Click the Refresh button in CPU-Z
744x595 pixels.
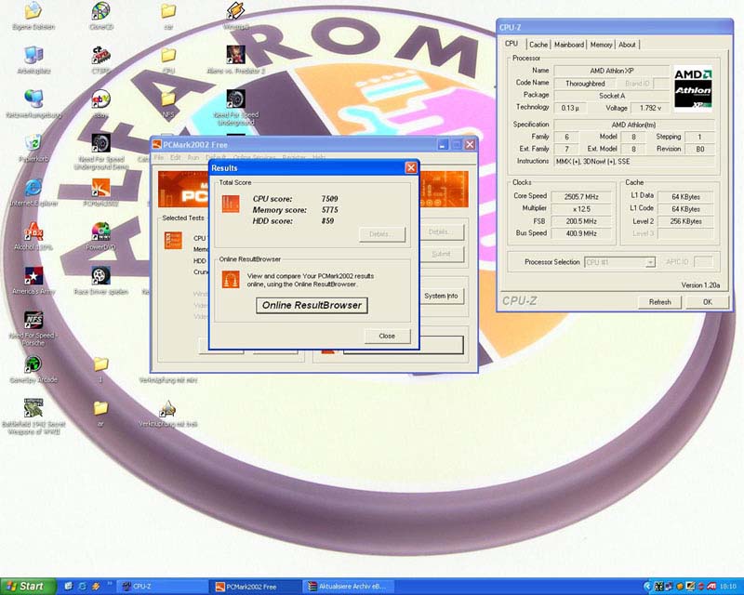point(659,302)
